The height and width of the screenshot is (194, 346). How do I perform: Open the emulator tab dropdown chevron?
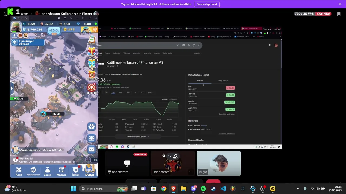click(31, 18)
